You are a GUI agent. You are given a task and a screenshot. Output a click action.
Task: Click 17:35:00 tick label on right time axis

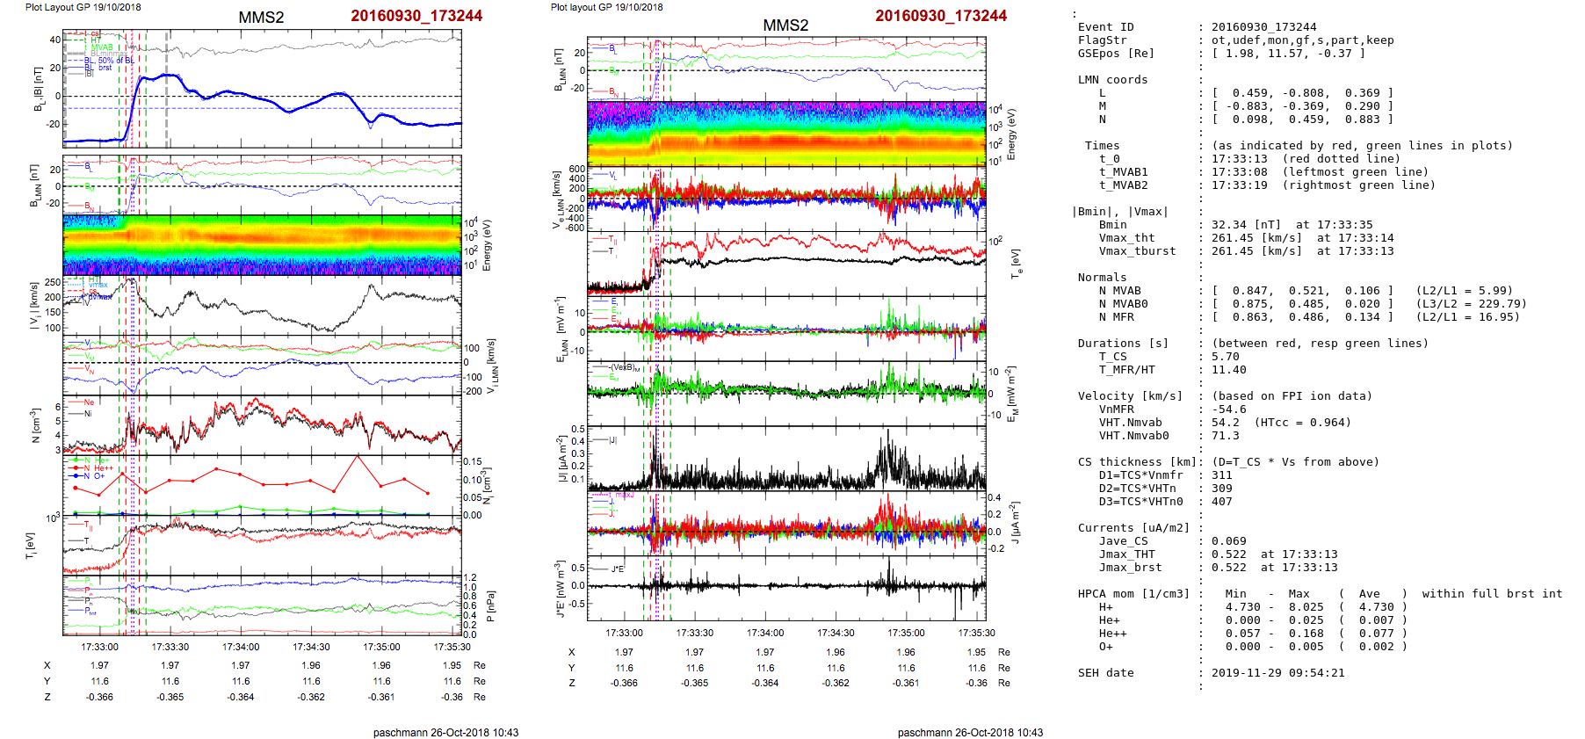point(906,633)
